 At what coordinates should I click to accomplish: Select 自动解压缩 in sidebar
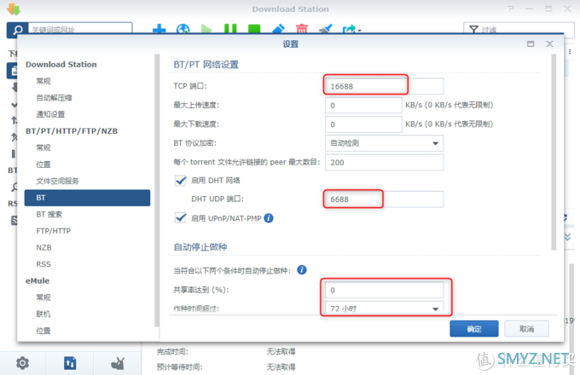pos(54,97)
